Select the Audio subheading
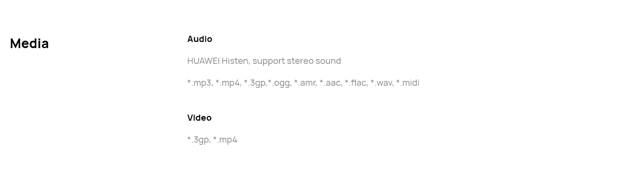 (200, 39)
